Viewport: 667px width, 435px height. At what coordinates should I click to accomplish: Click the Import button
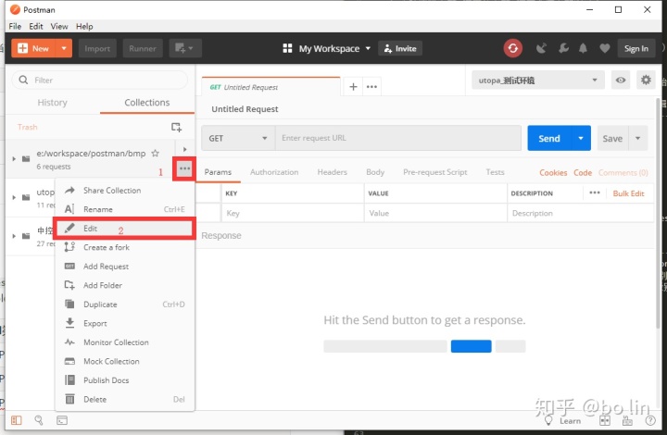(x=97, y=48)
